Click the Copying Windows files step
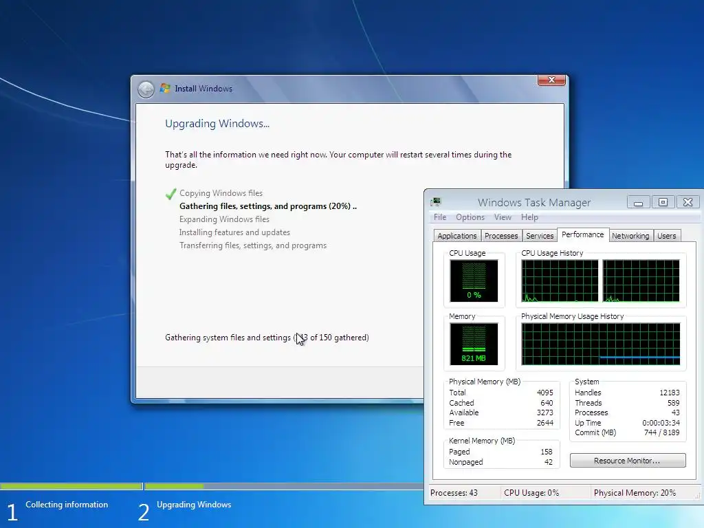 pos(221,193)
